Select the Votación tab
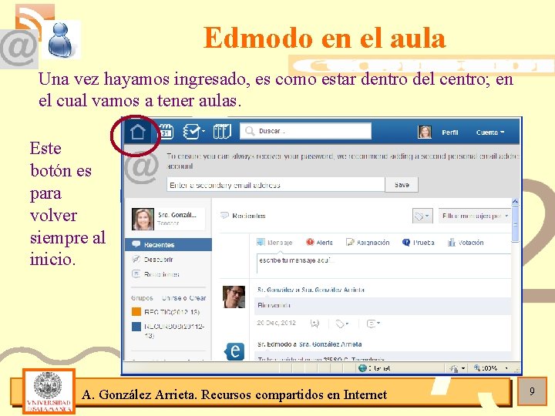Viewport: 555px width, 416px height. (466, 243)
